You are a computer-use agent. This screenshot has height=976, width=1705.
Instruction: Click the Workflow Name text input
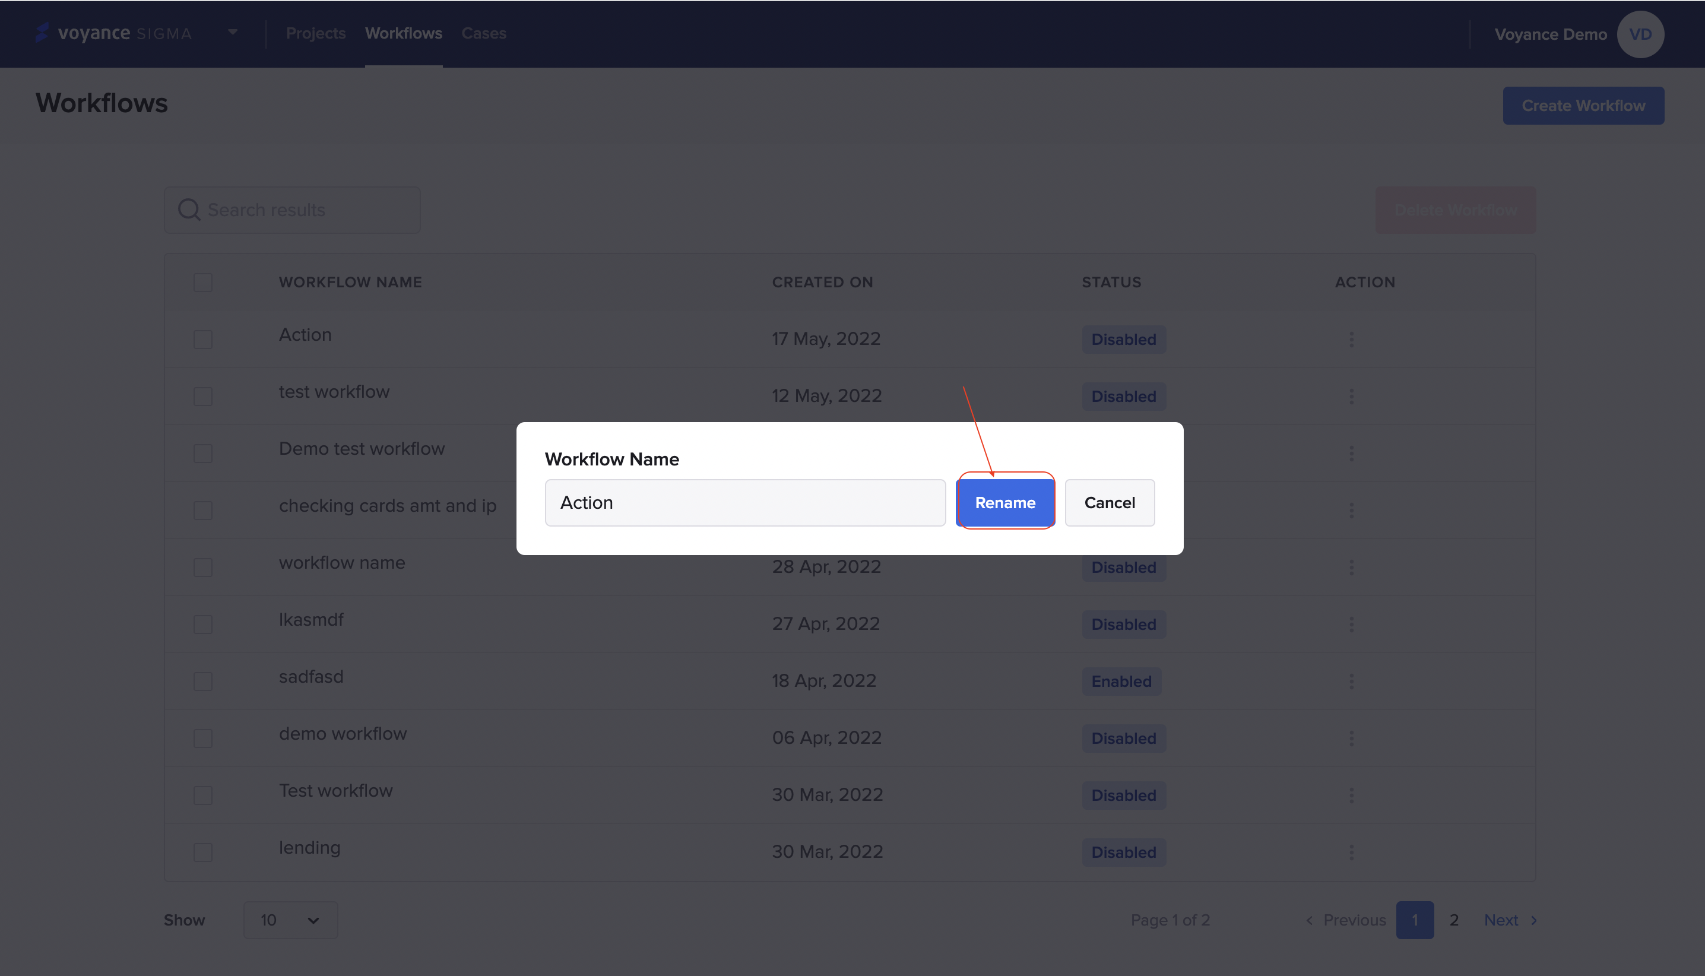click(744, 503)
